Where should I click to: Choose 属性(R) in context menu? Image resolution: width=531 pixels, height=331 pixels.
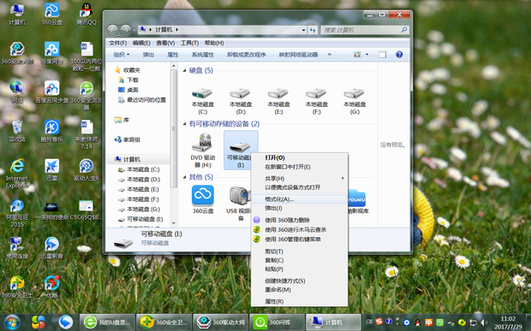(x=300, y=301)
